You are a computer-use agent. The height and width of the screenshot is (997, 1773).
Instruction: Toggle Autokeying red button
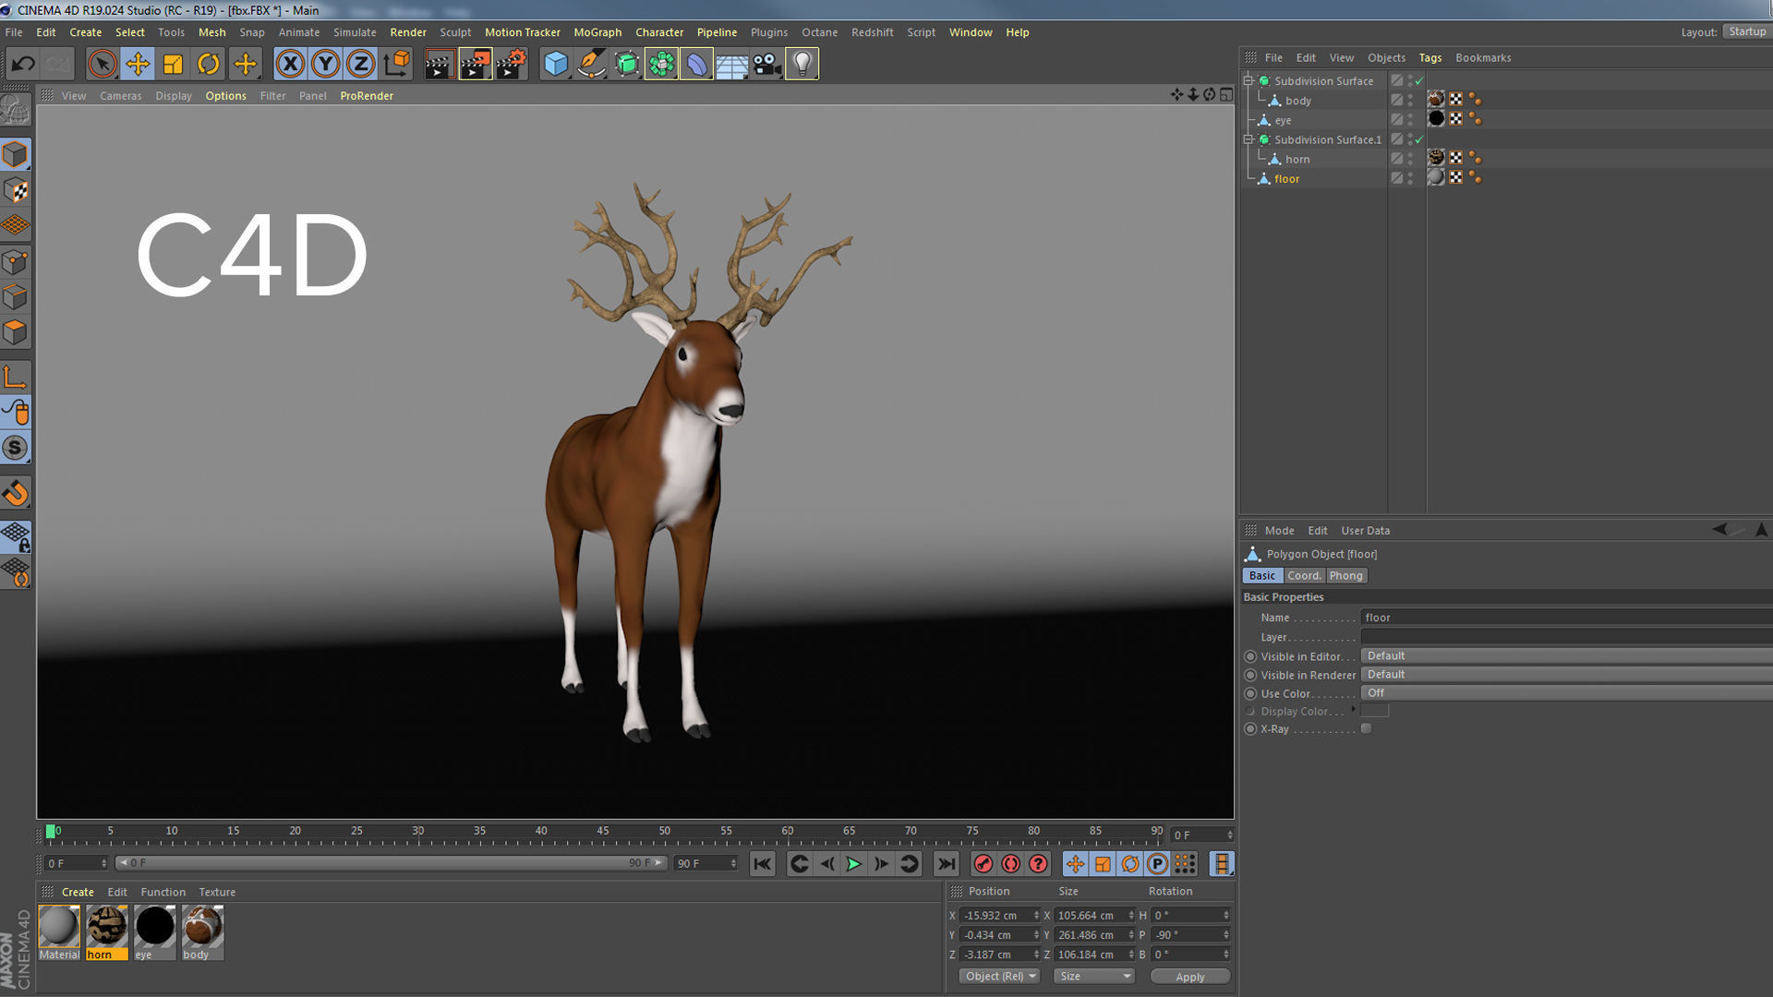tap(1011, 864)
